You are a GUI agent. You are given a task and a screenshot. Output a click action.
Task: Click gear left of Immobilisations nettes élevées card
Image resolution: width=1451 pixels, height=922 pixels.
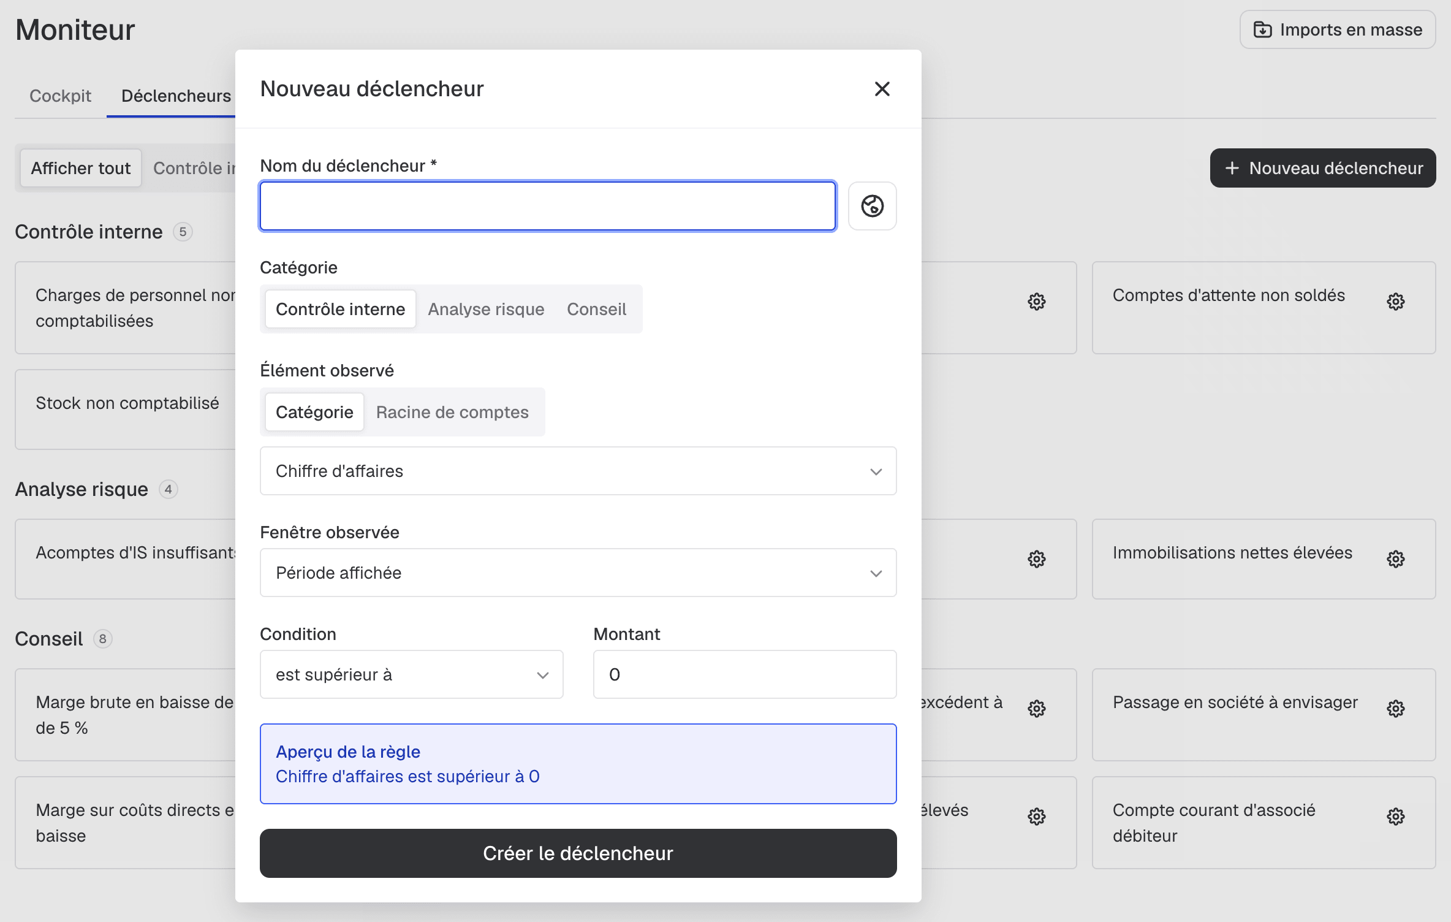(x=1036, y=558)
